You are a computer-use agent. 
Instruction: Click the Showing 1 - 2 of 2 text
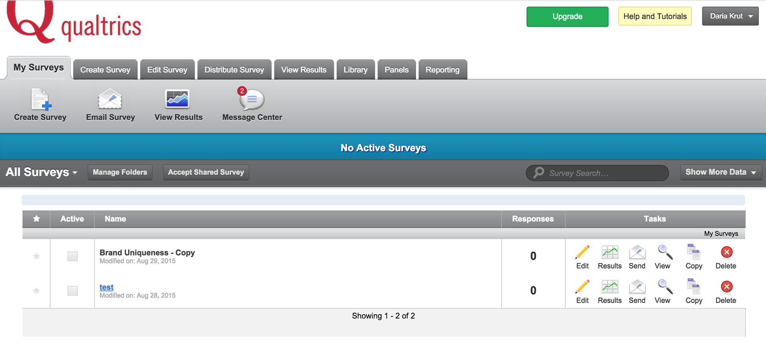pos(383,316)
